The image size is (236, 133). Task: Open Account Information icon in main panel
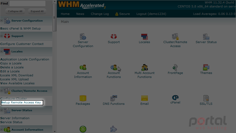83,67
